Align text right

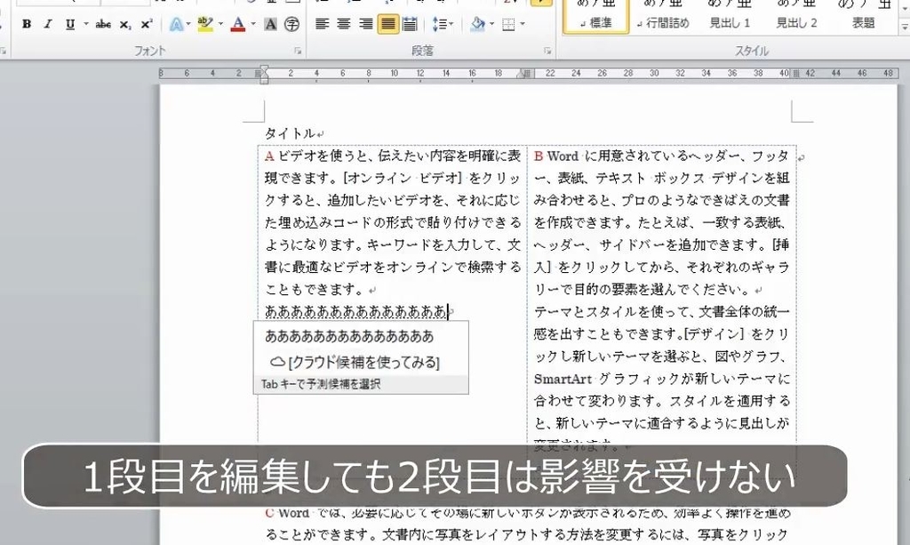[x=365, y=24]
